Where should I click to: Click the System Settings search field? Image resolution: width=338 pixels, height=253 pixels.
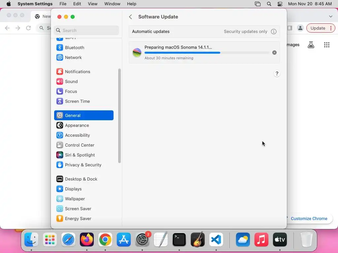click(x=86, y=30)
